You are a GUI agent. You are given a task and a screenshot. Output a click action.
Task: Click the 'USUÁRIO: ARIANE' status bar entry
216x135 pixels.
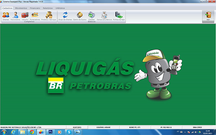(x=103, y=127)
